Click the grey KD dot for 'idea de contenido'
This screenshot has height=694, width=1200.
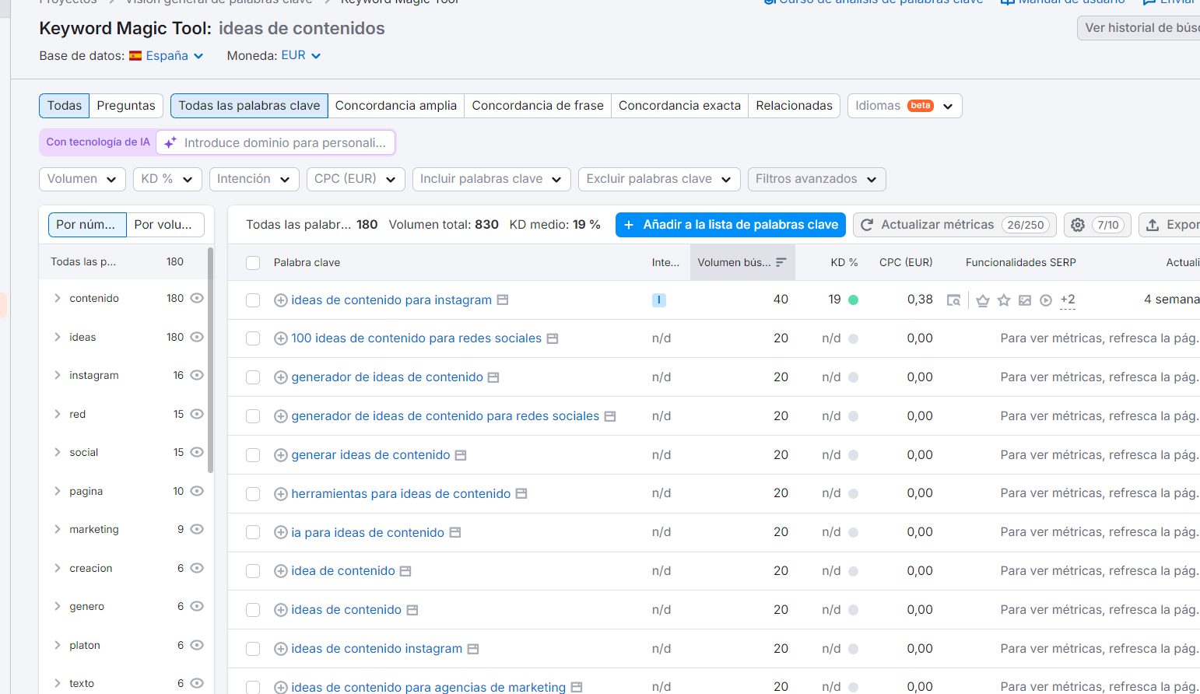[x=853, y=571]
